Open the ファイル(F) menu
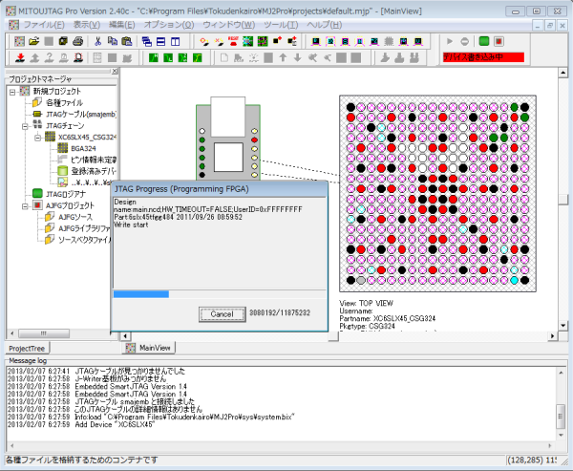 tap(43, 23)
